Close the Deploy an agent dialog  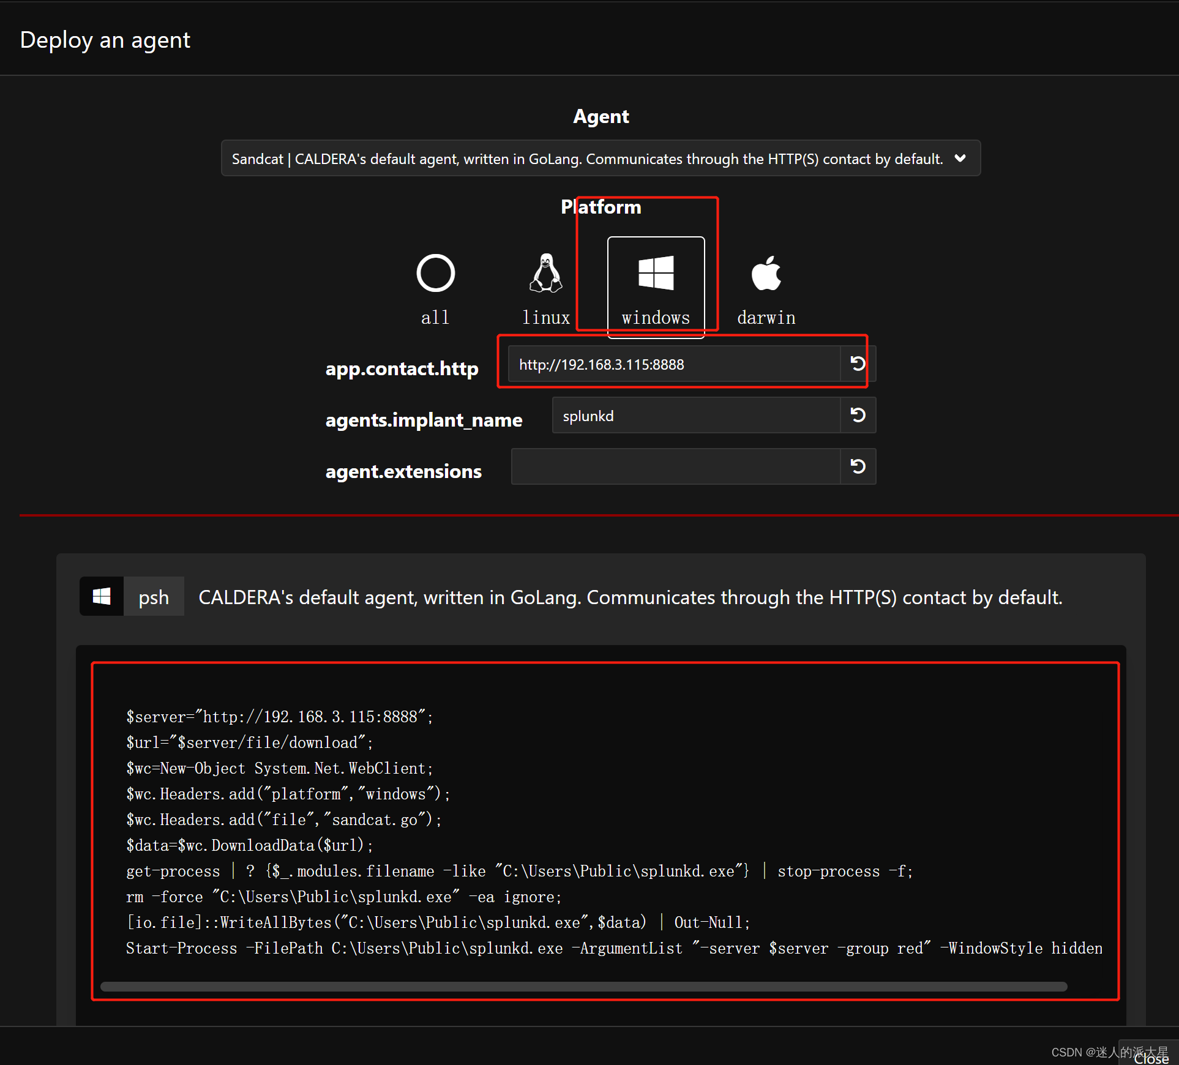point(1151,1058)
